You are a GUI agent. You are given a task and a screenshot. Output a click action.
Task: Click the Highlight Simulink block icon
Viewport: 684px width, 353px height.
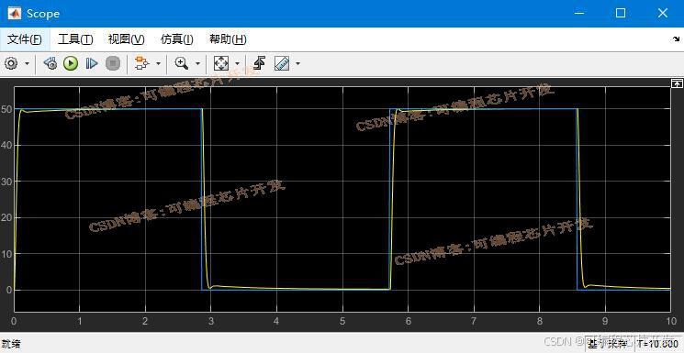tap(141, 63)
